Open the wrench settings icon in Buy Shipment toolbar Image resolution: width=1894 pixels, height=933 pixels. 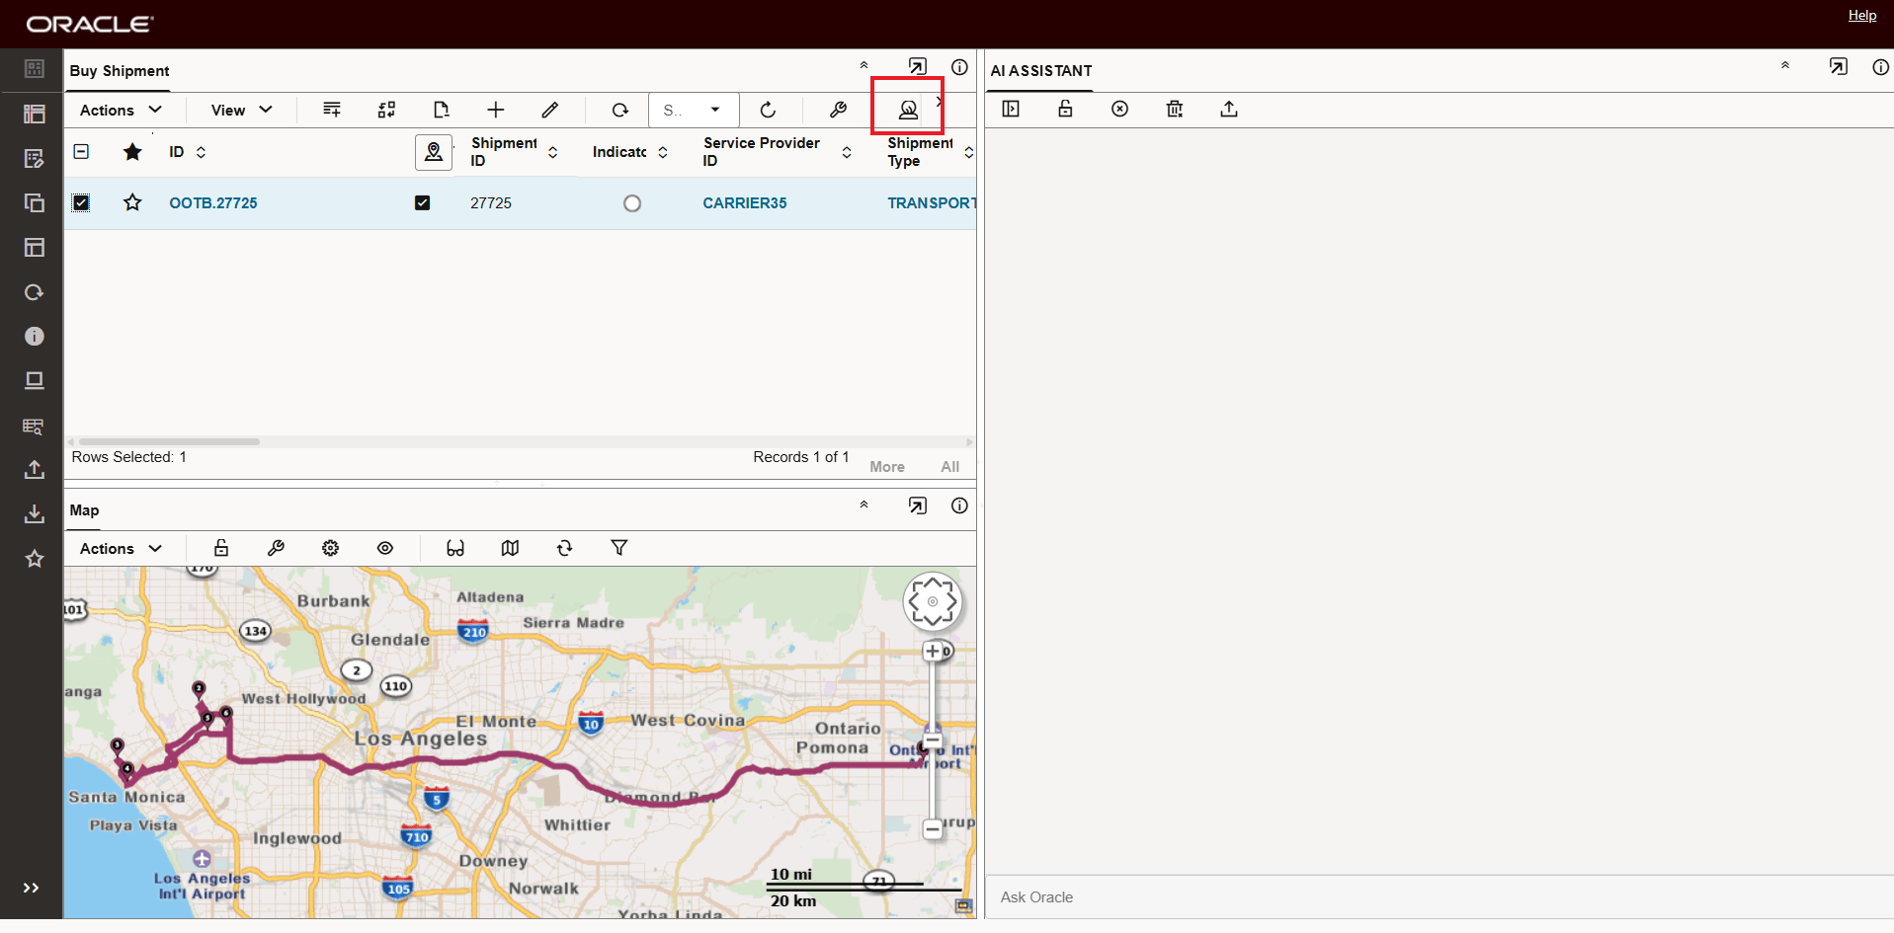pyautogui.click(x=838, y=109)
